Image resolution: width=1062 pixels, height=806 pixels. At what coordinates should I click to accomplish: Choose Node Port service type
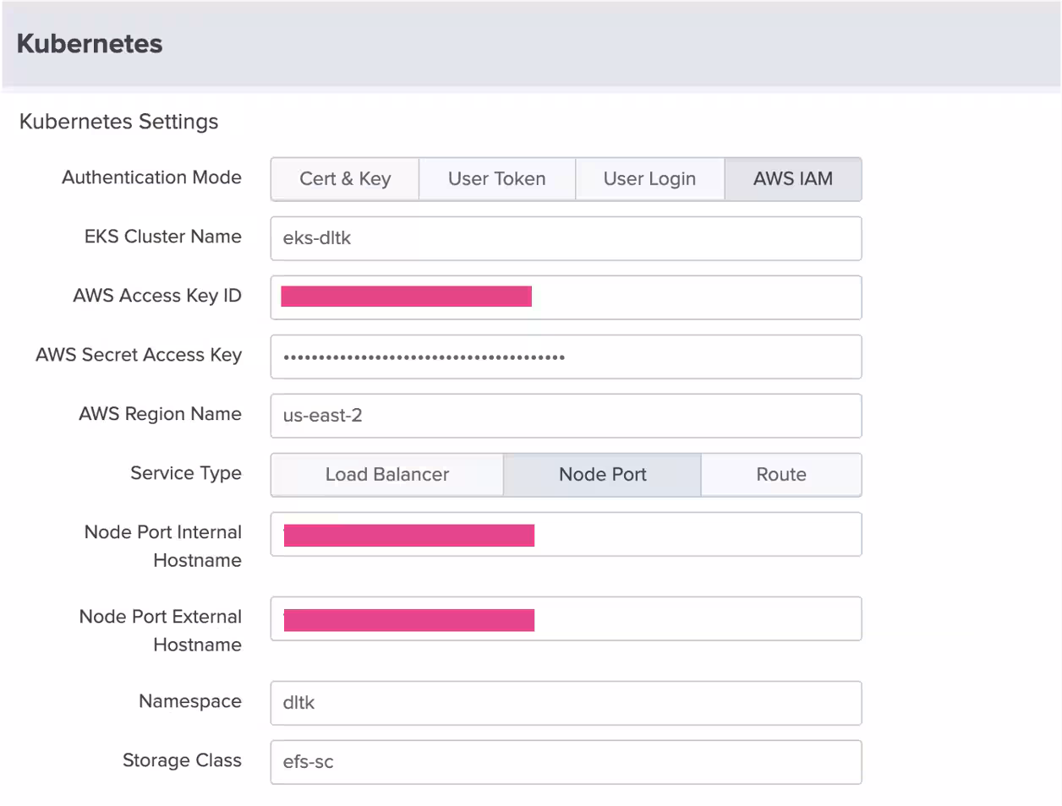[x=602, y=475]
